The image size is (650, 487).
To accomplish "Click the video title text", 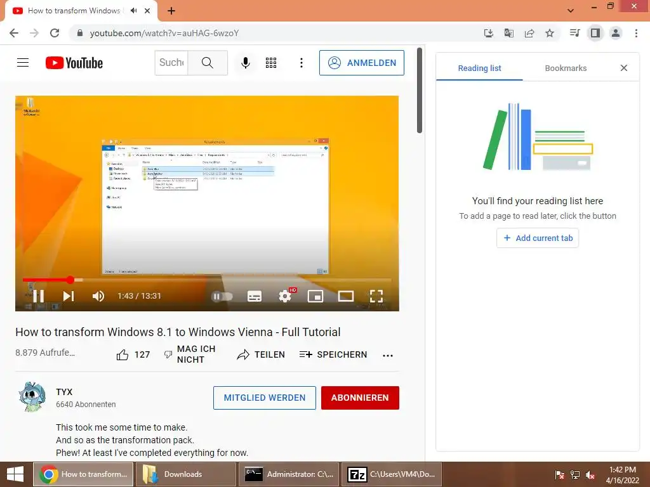I will point(178,332).
